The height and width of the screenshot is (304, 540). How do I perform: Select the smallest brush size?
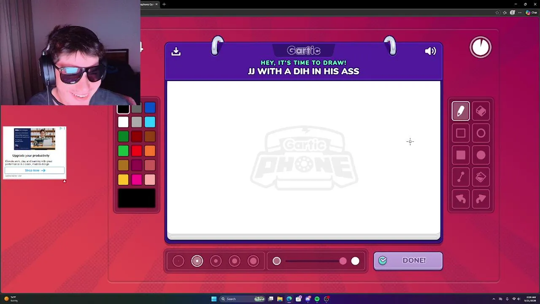[178, 261]
